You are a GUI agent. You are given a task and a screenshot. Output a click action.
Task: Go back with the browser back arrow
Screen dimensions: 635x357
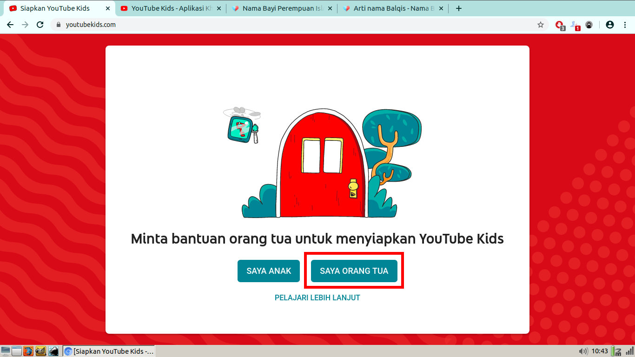tap(10, 25)
